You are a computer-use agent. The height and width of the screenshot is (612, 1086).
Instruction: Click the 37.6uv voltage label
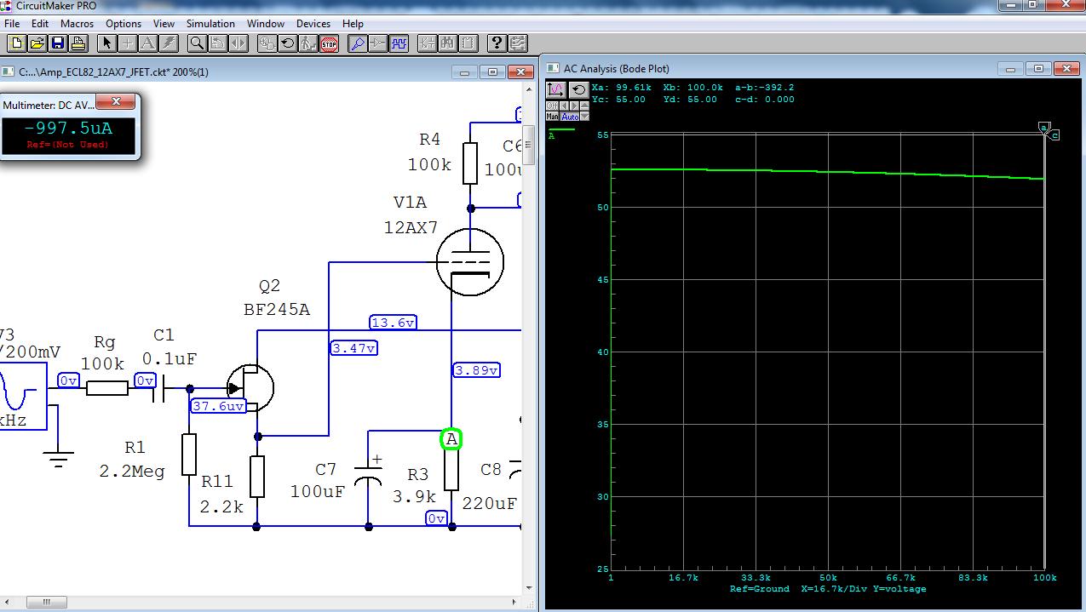click(x=219, y=406)
